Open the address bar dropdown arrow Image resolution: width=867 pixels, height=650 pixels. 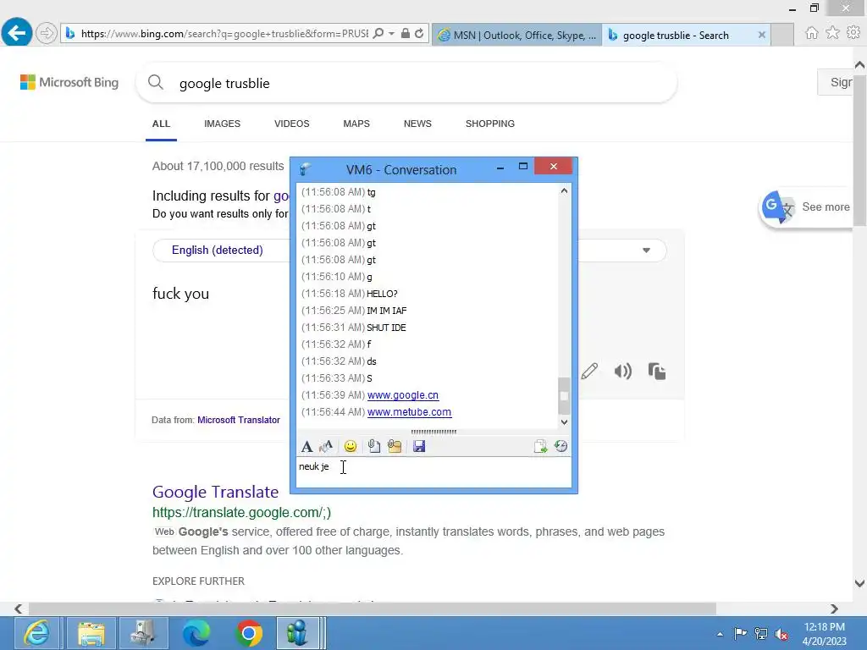[x=391, y=34]
